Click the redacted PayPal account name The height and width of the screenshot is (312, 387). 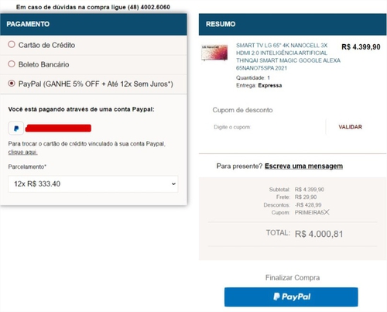(58, 129)
